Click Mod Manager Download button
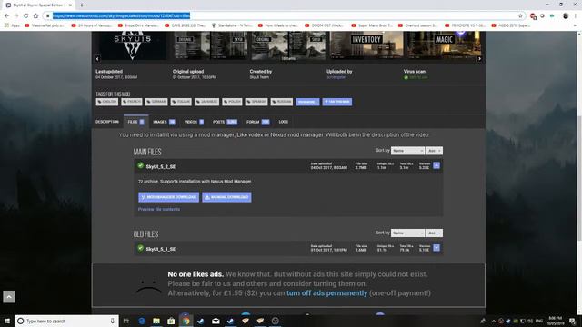Image resolution: width=582 pixels, height=327 pixels. click(168, 197)
